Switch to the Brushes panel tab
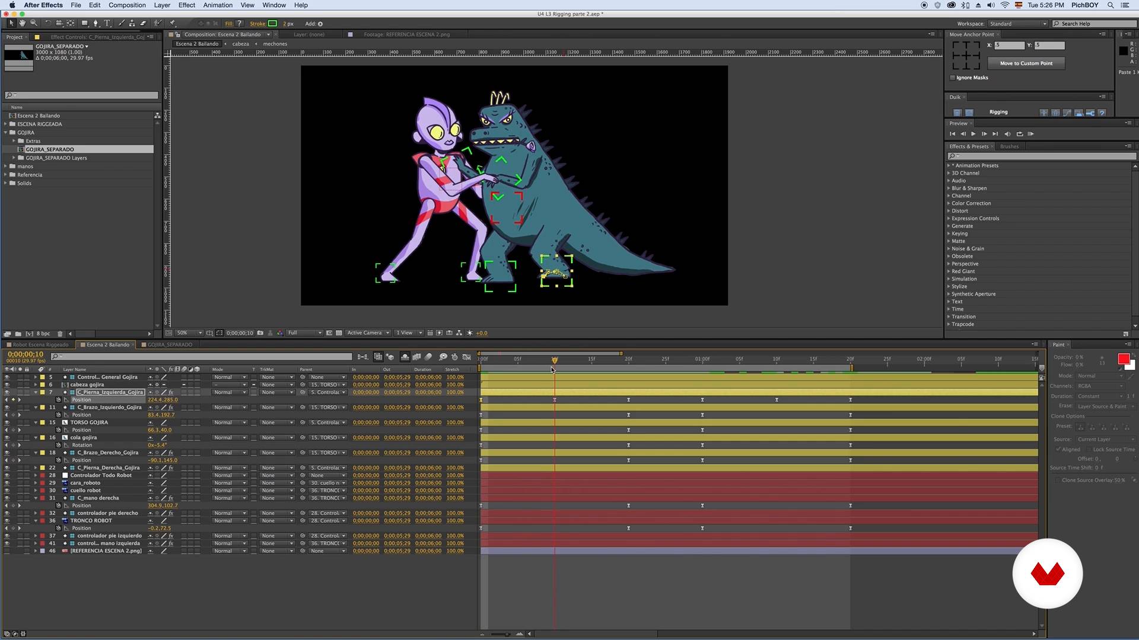Viewport: 1139px width, 640px height. point(1009,146)
